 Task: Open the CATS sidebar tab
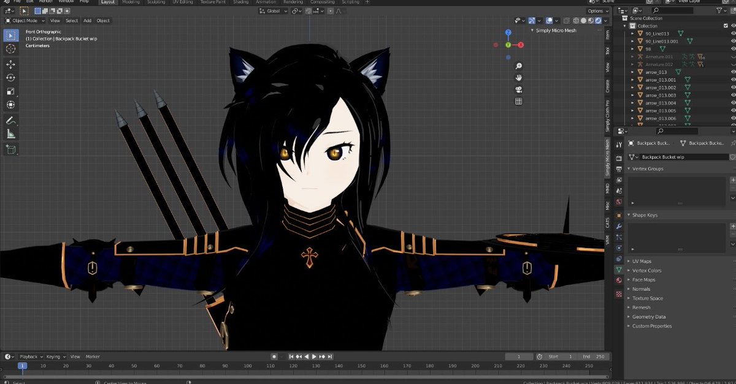(608, 223)
